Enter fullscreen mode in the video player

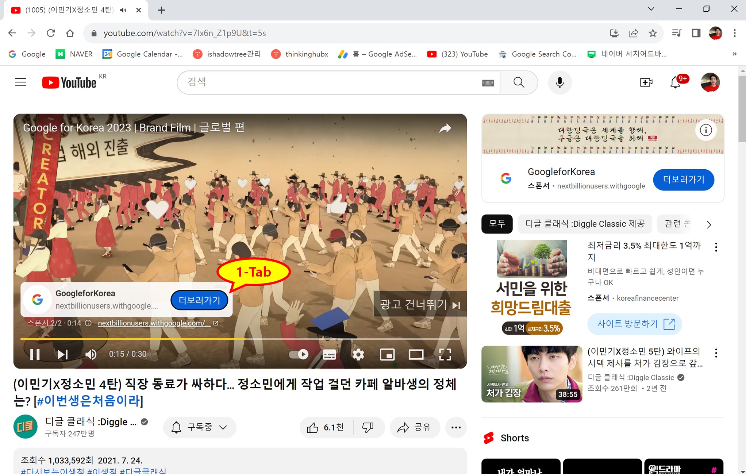tap(445, 354)
